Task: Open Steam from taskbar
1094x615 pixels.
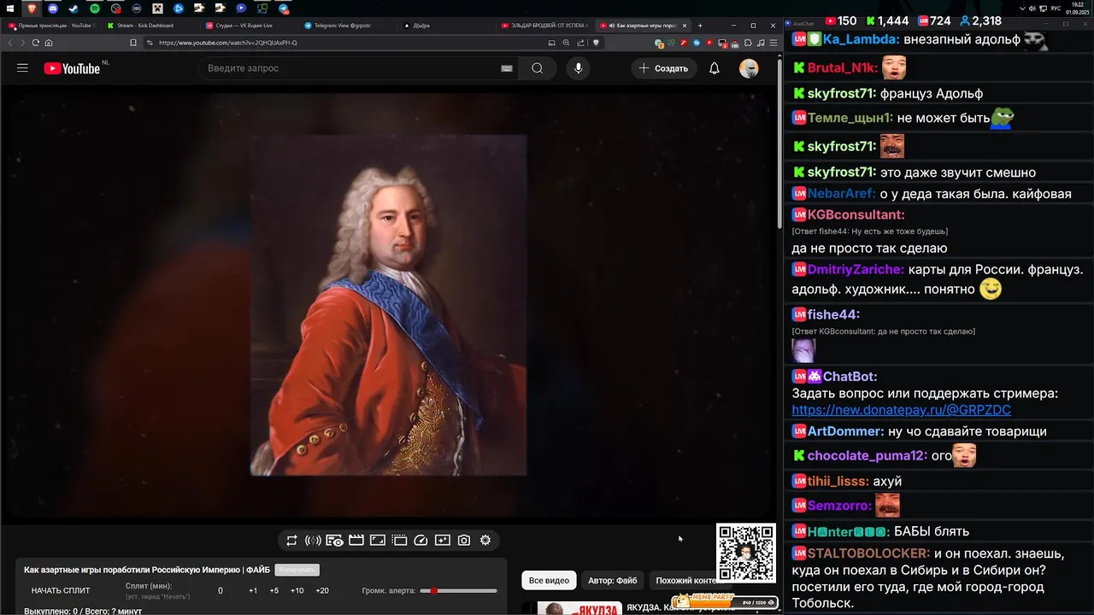Action: click(x=74, y=9)
